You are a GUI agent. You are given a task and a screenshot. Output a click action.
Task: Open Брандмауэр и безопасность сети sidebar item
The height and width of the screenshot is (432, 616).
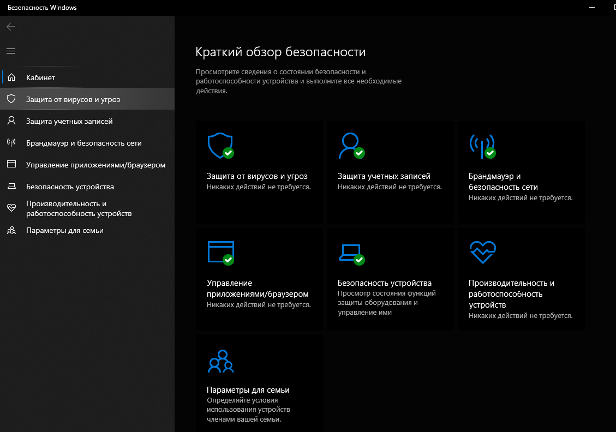[87, 143]
